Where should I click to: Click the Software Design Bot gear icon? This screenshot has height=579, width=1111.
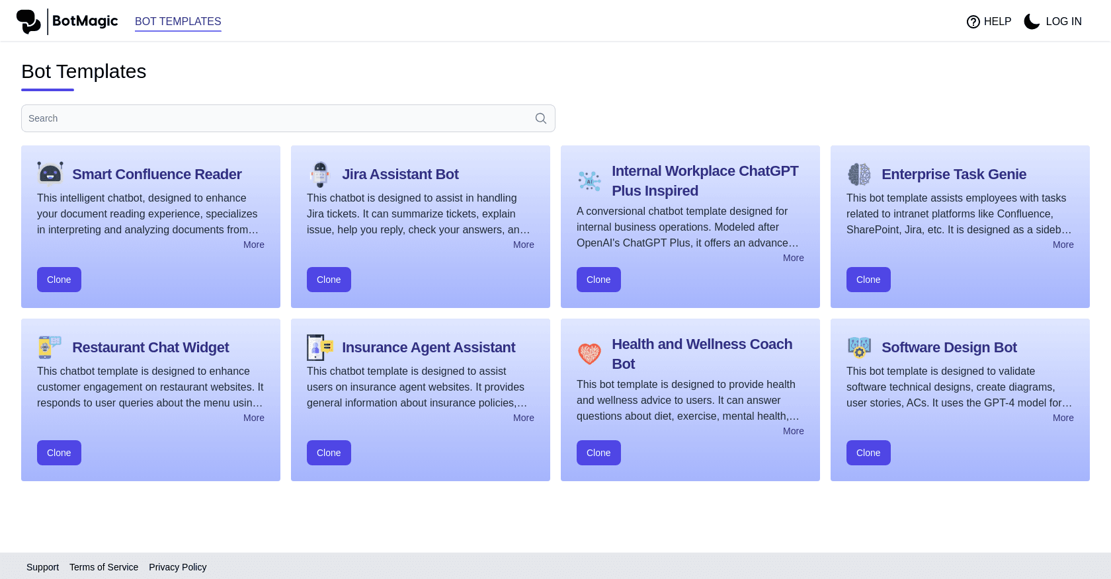860,347
